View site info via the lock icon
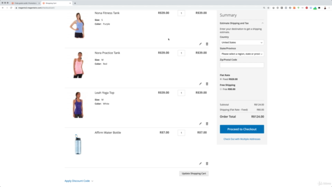 point(16,8)
